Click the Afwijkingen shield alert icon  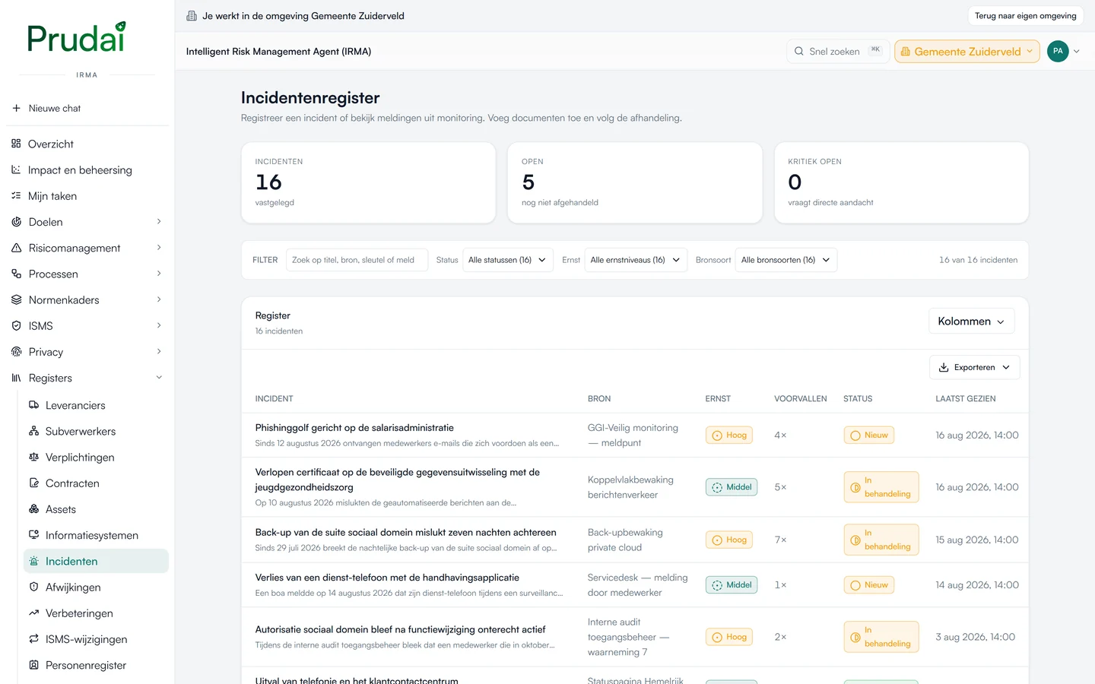[33, 587]
